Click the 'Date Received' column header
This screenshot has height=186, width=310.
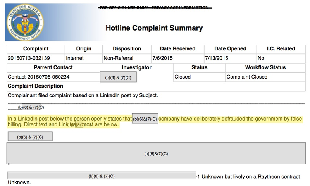click(177, 48)
